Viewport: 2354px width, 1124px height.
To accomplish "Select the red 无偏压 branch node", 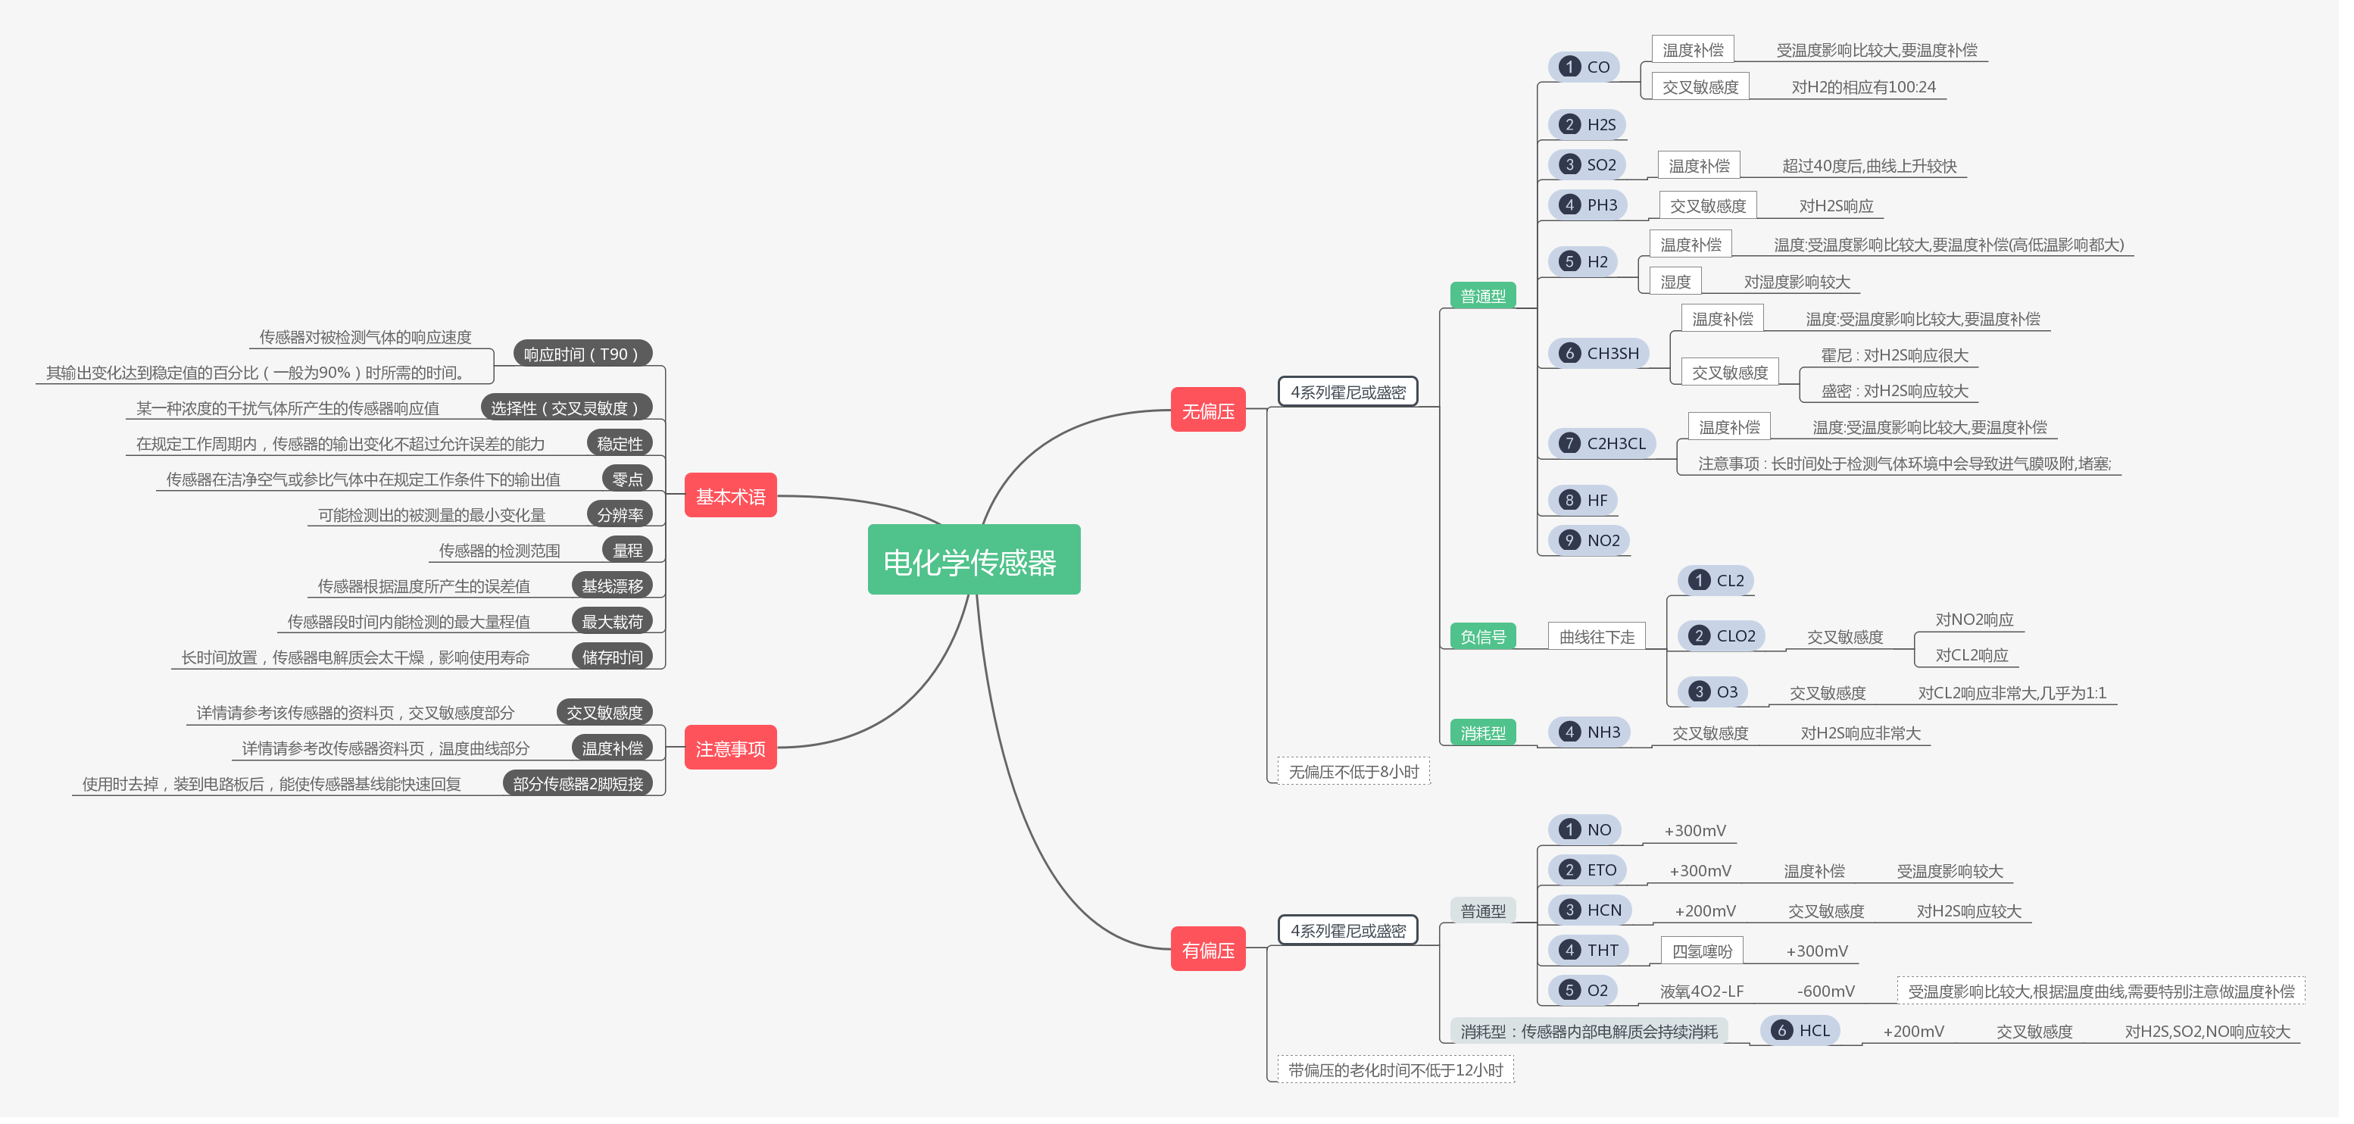I will pyautogui.click(x=1208, y=411).
